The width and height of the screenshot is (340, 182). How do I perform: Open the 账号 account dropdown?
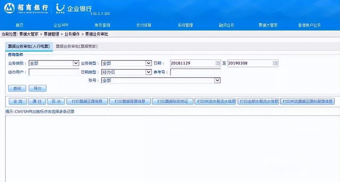[x=218, y=80]
